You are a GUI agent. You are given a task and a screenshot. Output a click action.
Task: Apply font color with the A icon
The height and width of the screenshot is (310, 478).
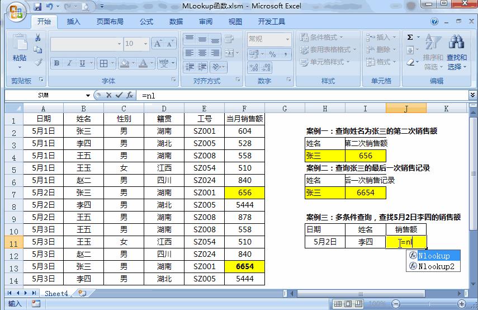(143, 63)
